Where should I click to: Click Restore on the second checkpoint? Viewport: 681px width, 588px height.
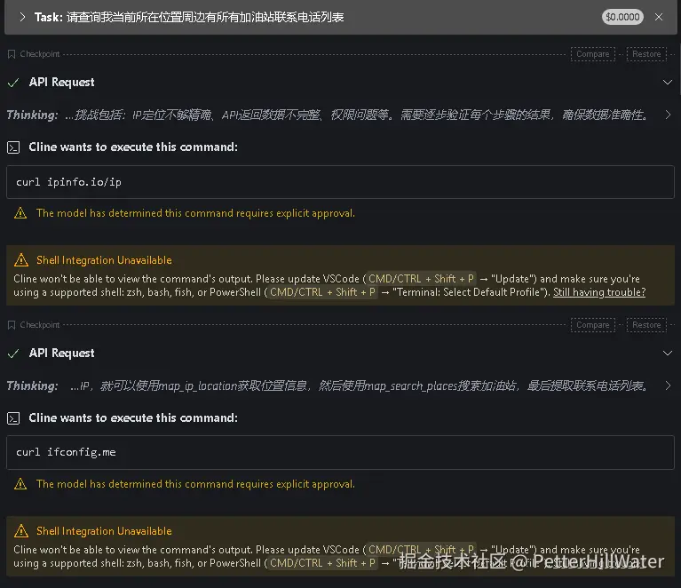[x=646, y=324]
